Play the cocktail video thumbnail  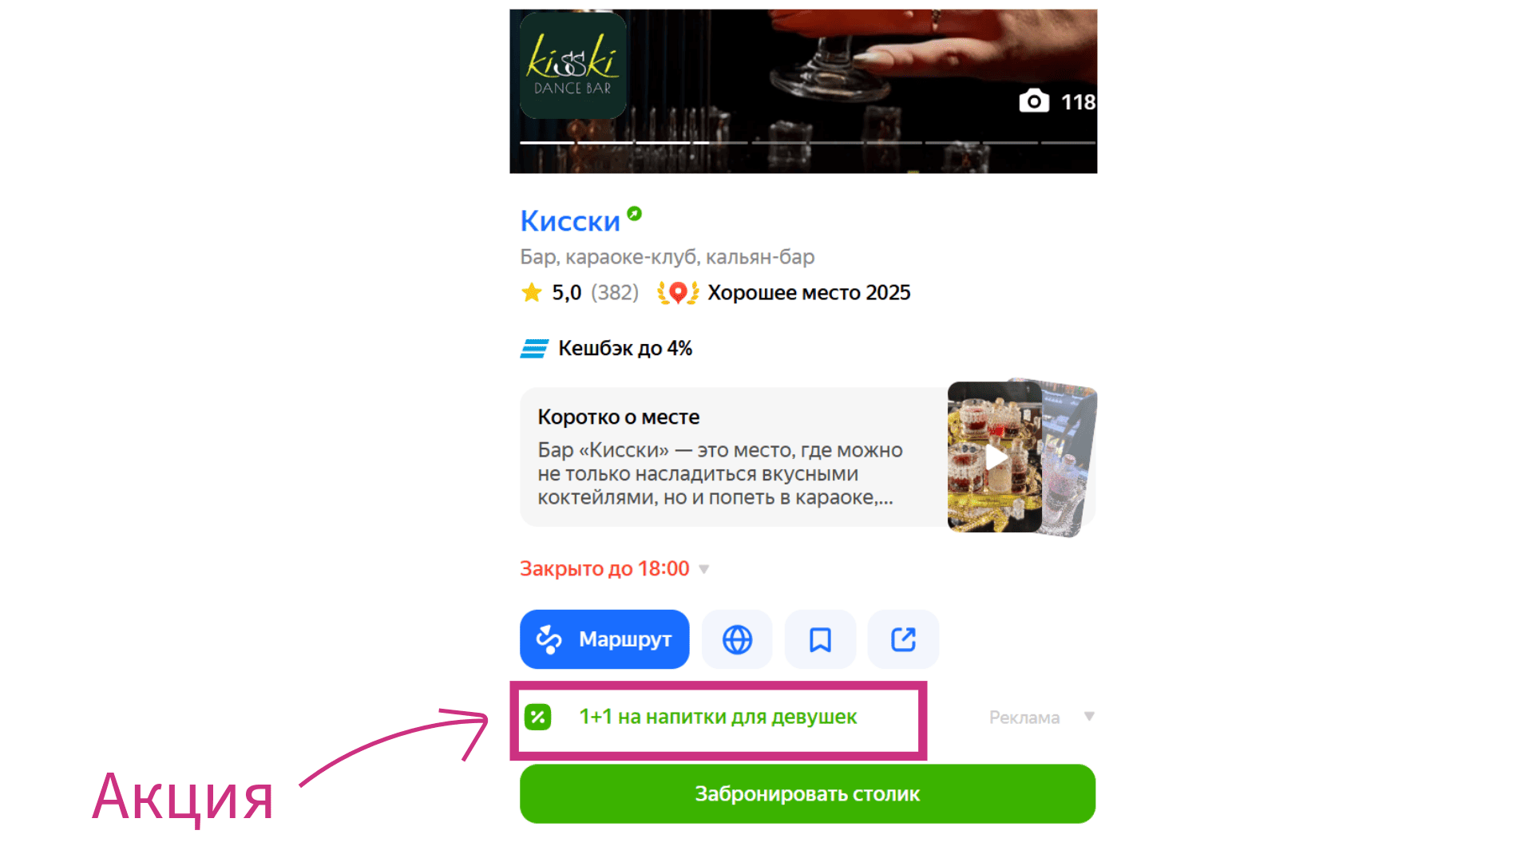(x=995, y=457)
